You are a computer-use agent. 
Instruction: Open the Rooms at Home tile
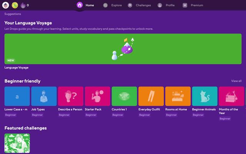tap(178, 96)
